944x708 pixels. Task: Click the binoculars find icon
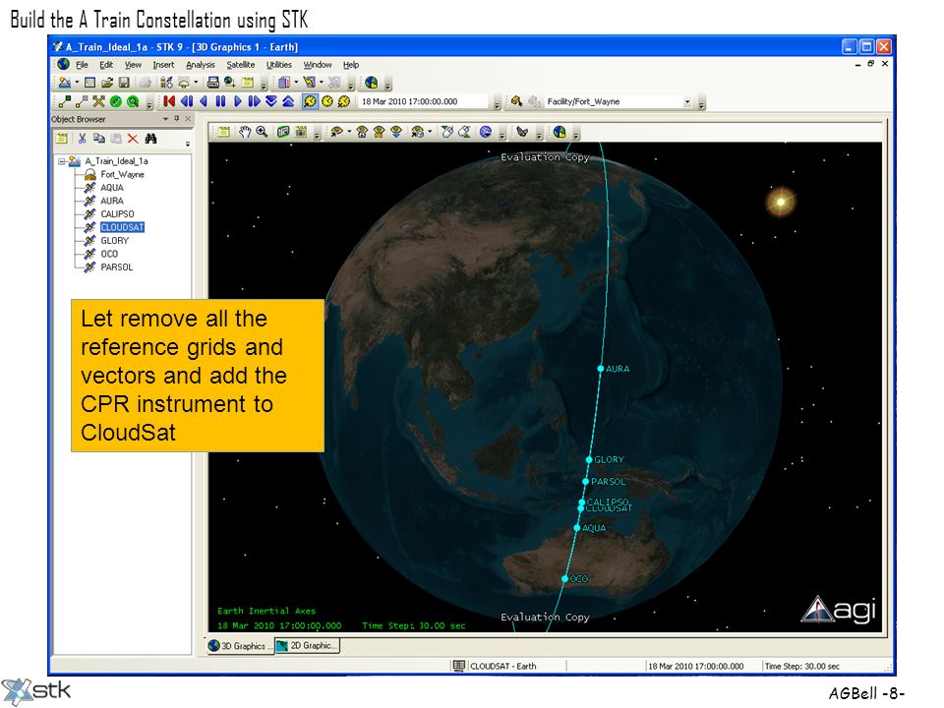point(150,139)
